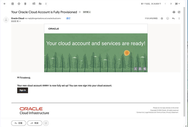188x127 pixels.
Task: Click the sender name Oracle Cloud
Action: 17,18
